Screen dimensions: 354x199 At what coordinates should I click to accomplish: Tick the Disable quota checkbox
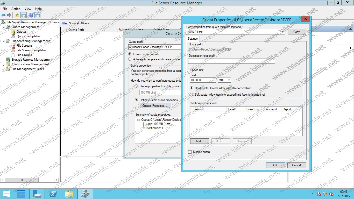pyautogui.click(x=190, y=152)
